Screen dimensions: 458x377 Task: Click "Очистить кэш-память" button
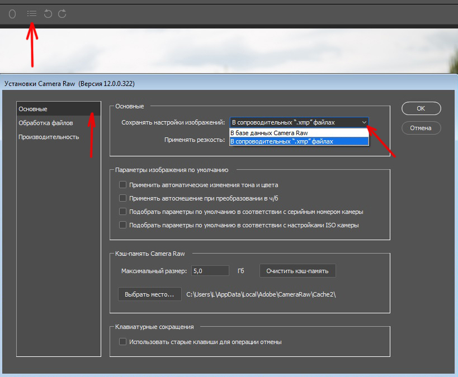pos(298,271)
